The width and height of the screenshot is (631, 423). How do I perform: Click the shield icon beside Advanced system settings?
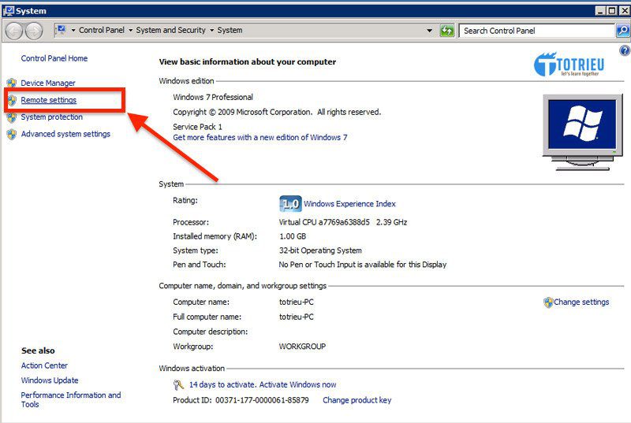(11, 135)
